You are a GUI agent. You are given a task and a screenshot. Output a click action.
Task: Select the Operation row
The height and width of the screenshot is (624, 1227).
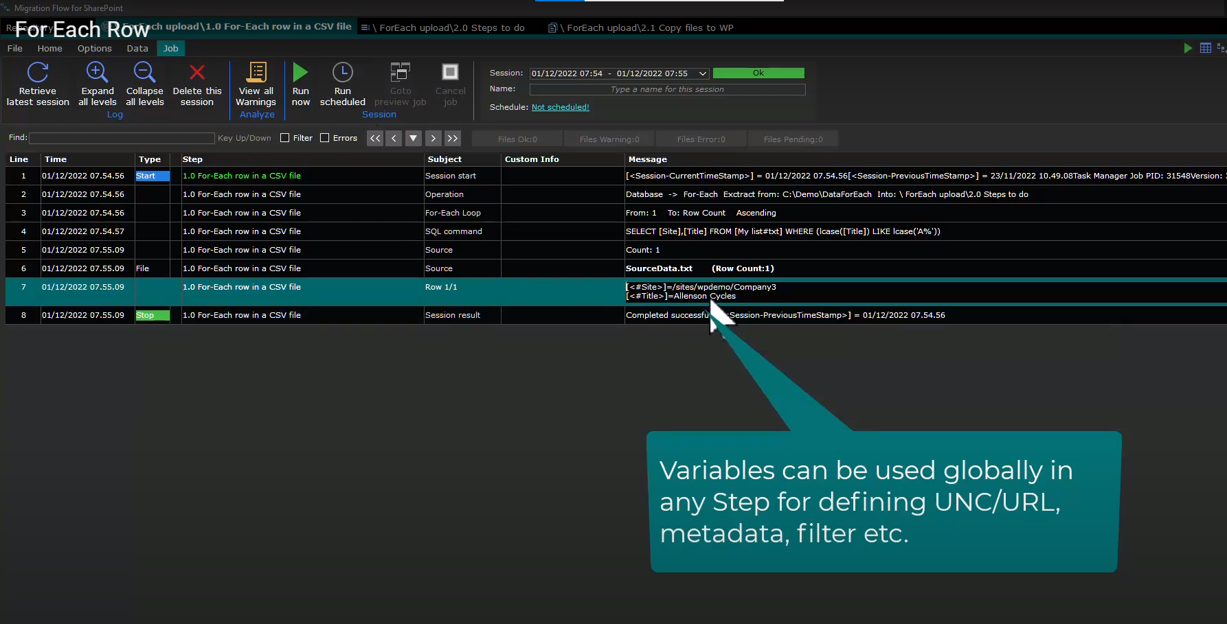pos(616,194)
